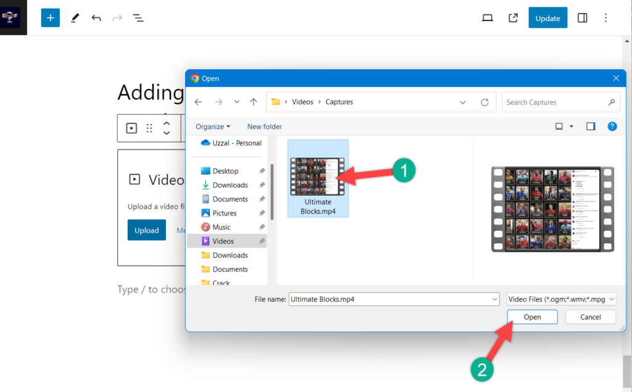Select the Tools pencil icon
Screen dimensions: 632x392
(75, 18)
